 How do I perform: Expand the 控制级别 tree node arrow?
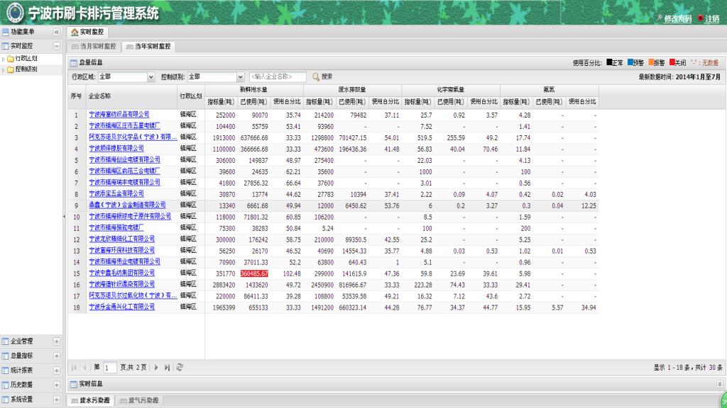4,70
